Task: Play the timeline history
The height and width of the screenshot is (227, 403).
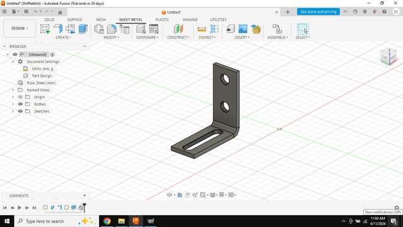Action: [x=20, y=207]
